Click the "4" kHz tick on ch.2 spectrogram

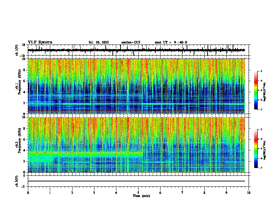(25, 150)
